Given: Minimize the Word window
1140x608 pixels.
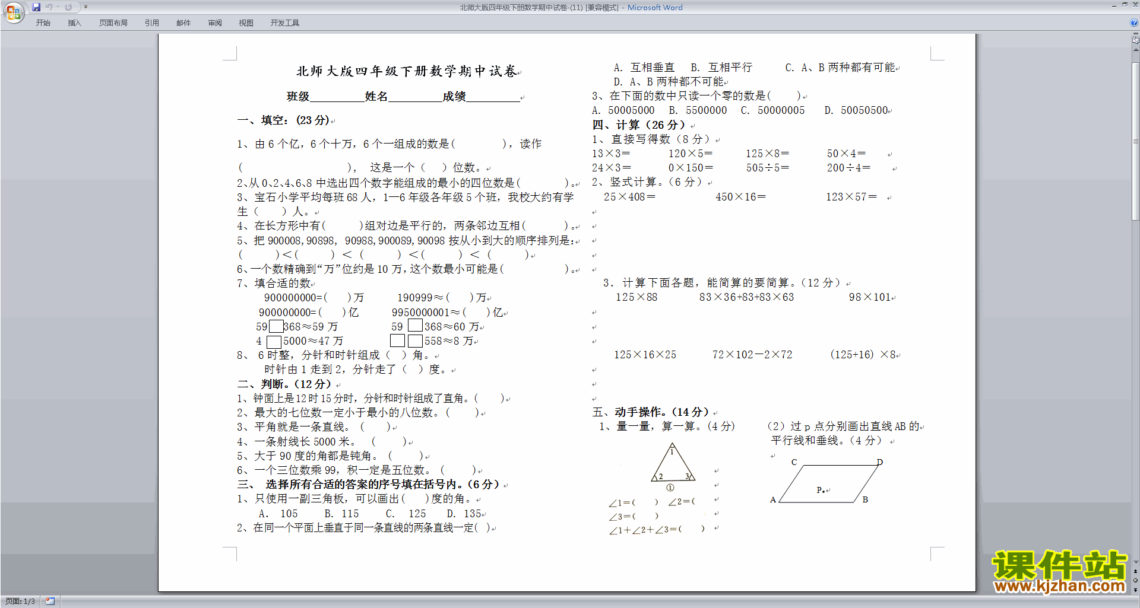Looking at the screenshot, I should point(1114,5).
